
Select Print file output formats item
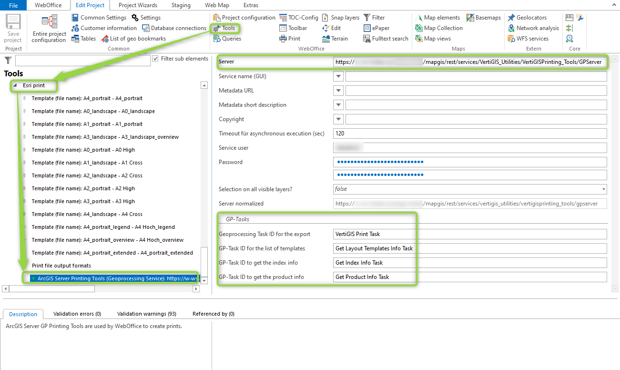(x=61, y=266)
